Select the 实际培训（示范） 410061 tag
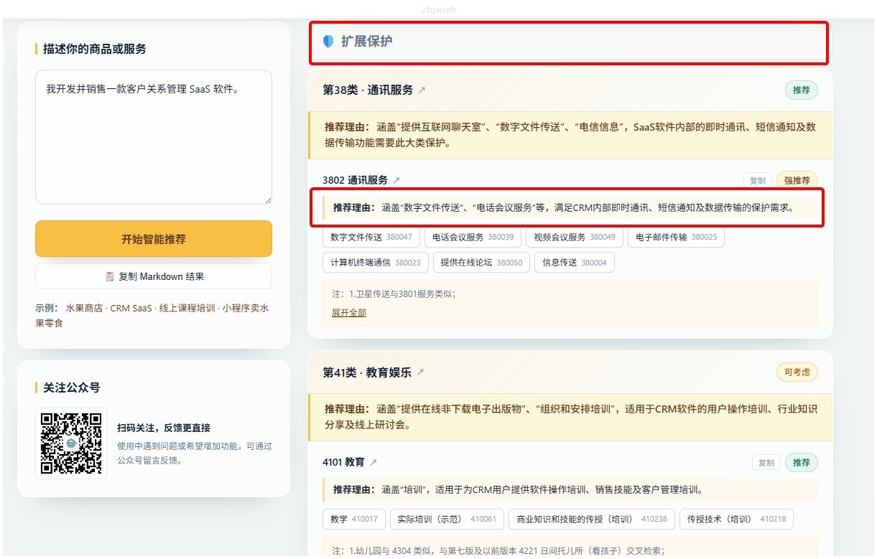The width and height of the screenshot is (877, 559). pyautogui.click(x=447, y=520)
